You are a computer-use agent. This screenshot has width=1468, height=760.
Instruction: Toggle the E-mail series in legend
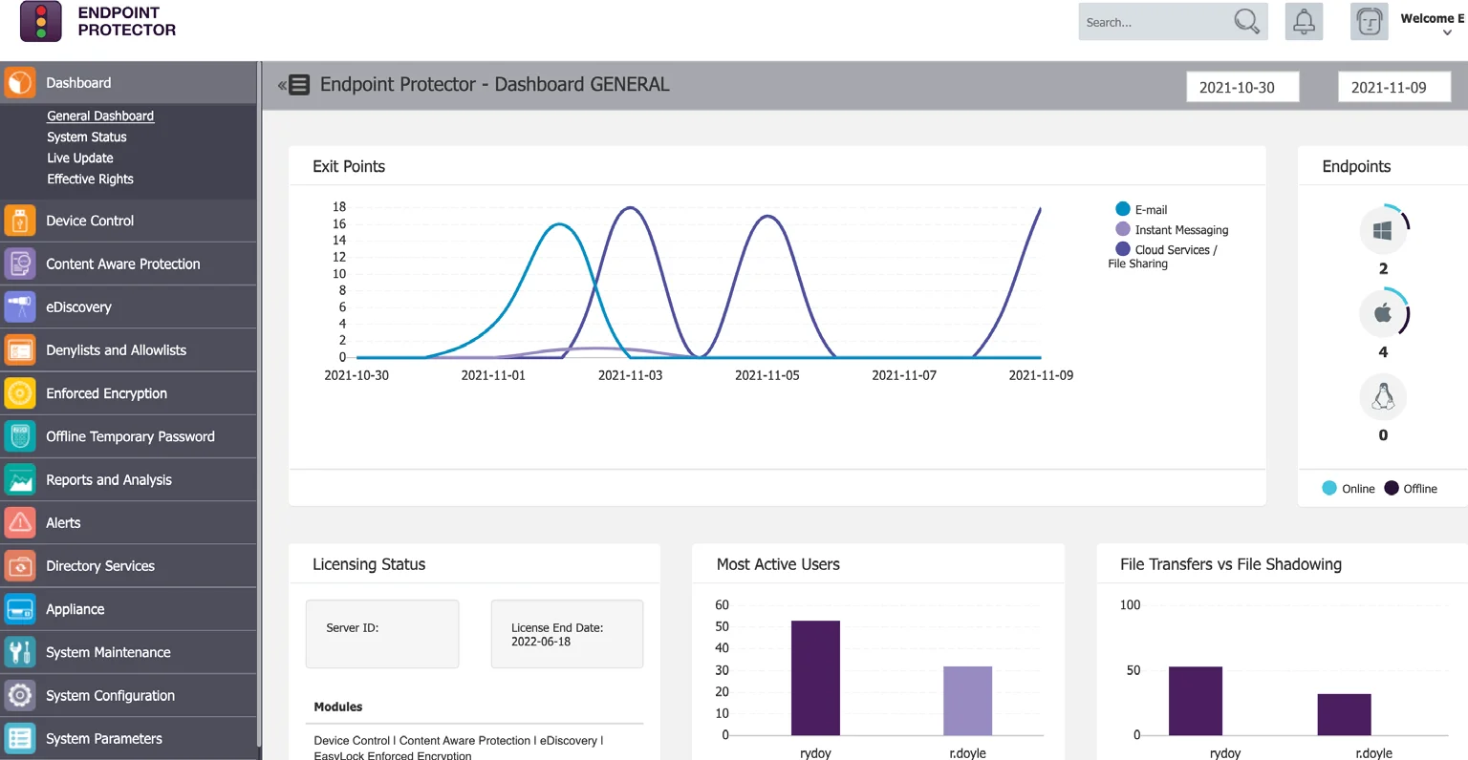pos(1141,209)
